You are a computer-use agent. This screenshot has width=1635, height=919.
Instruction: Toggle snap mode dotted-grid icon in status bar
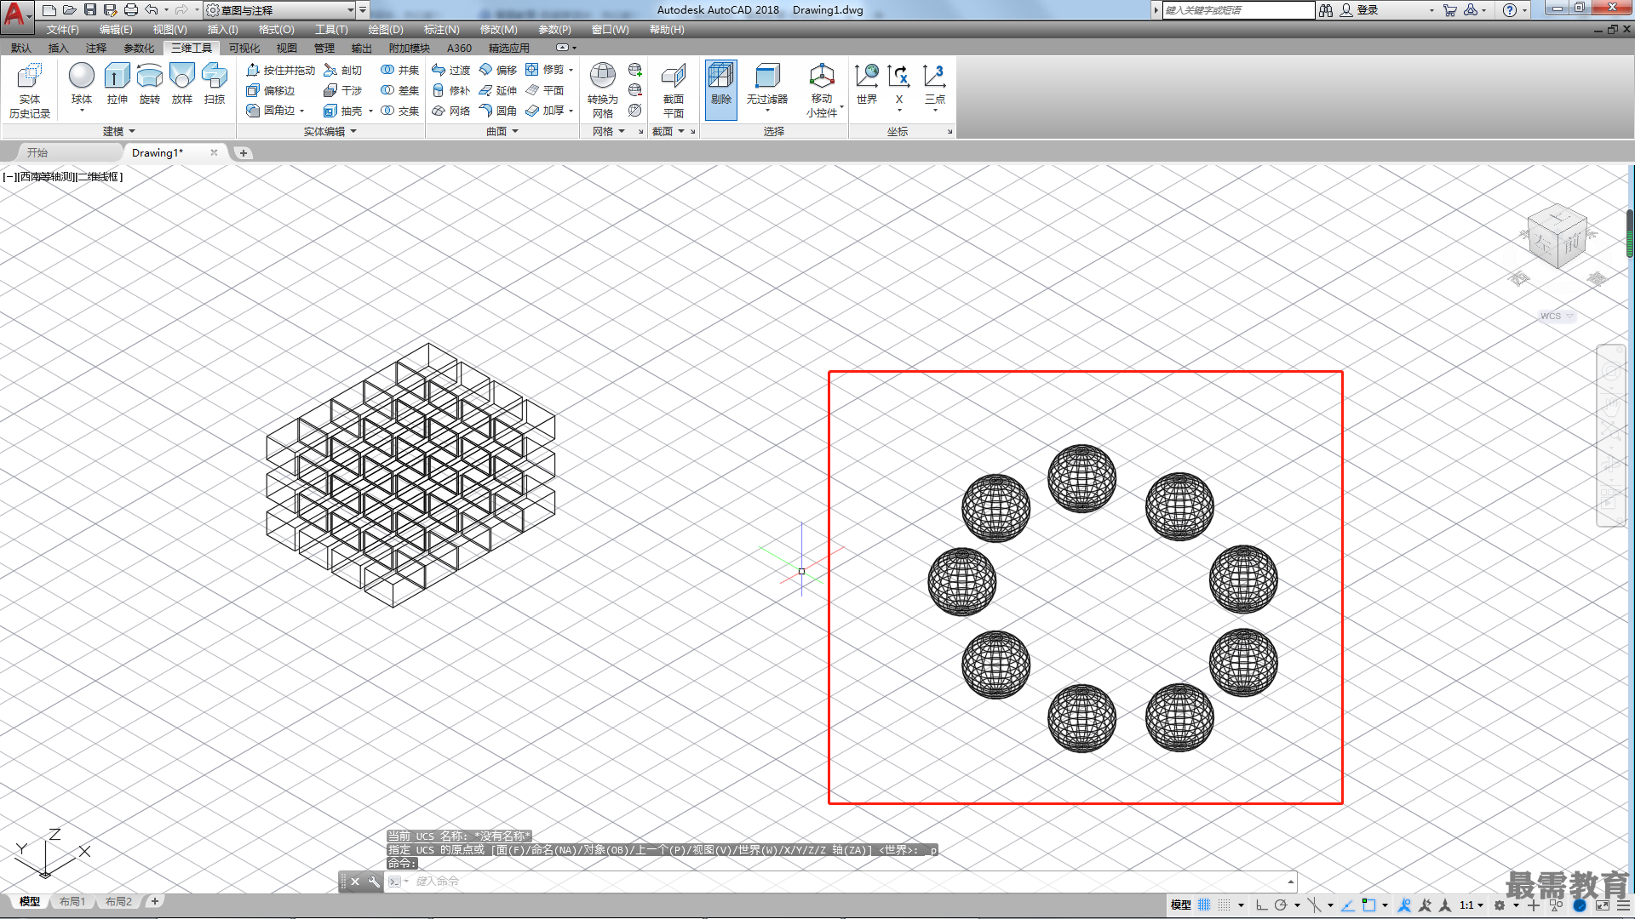(1224, 905)
